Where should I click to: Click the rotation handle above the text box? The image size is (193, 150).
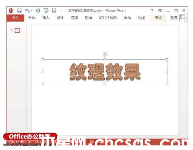click(x=105, y=54)
